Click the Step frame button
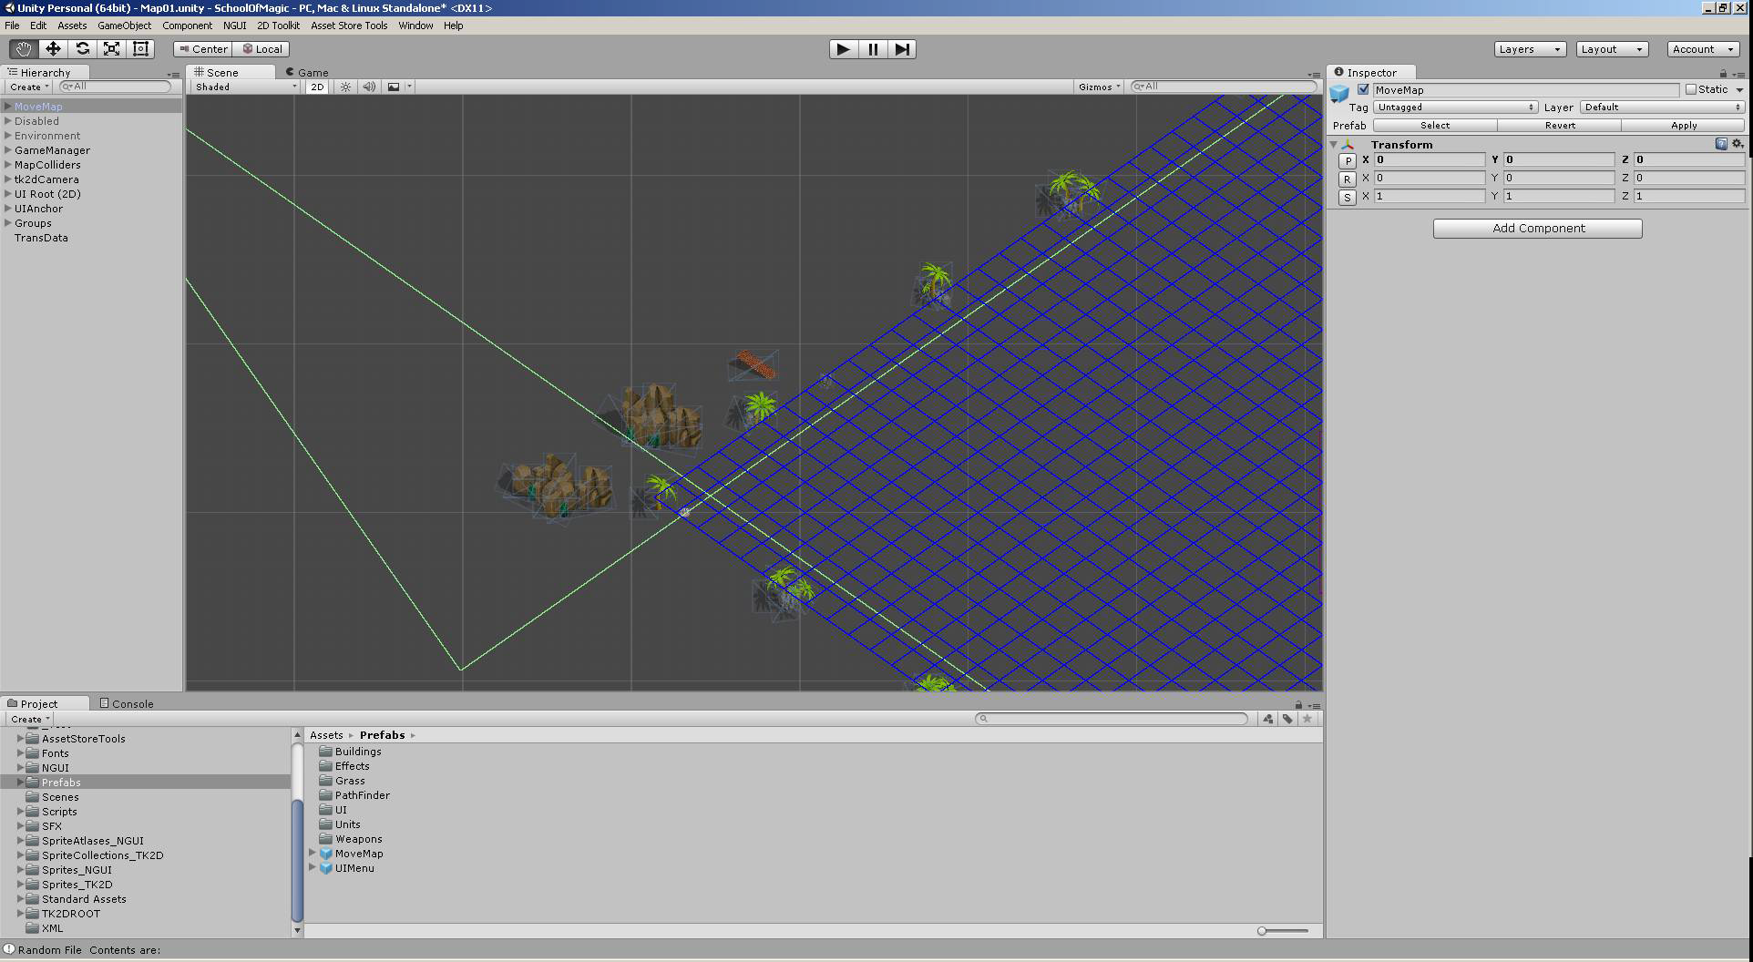The width and height of the screenshot is (1753, 962). point(901,49)
